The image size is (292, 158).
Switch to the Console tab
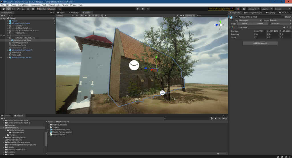click(6, 116)
